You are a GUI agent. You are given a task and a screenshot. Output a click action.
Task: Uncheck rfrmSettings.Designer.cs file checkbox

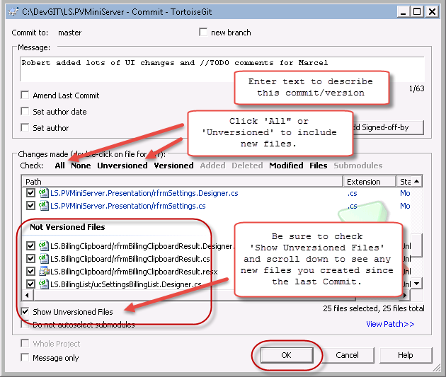point(30,193)
